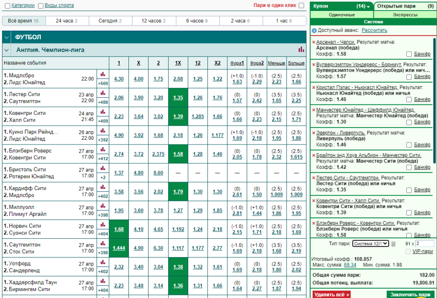The width and height of the screenshot is (437, 298).
Task: Mark Арсенал (победа) as Банкёр
Action: (x=409, y=54)
